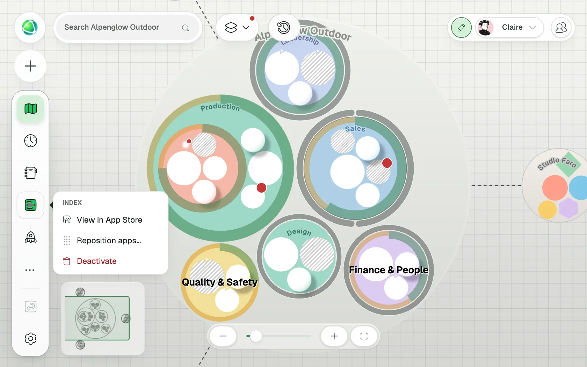Click the red dot in Sales circle
The image size is (587, 367).
click(387, 163)
